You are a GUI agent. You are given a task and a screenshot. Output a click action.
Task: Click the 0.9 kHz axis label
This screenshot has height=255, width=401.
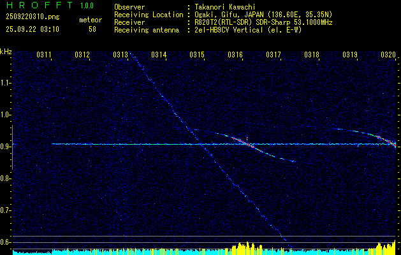[6, 147]
